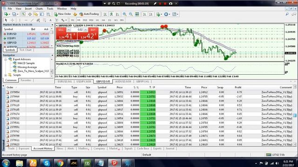Open periods clock icon
The height and width of the screenshot is (167, 298).
pos(166,14)
